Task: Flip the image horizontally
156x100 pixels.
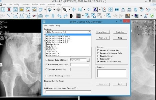Action: [x=47, y=16]
